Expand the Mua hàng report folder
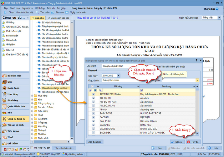Screen dimensions: 224x157 point(32,96)
